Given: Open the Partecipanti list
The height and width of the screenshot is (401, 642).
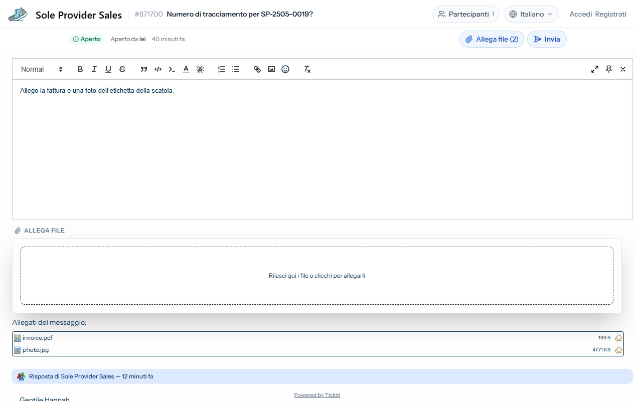Looking at the screenshot, I should (x=466, y=14).
